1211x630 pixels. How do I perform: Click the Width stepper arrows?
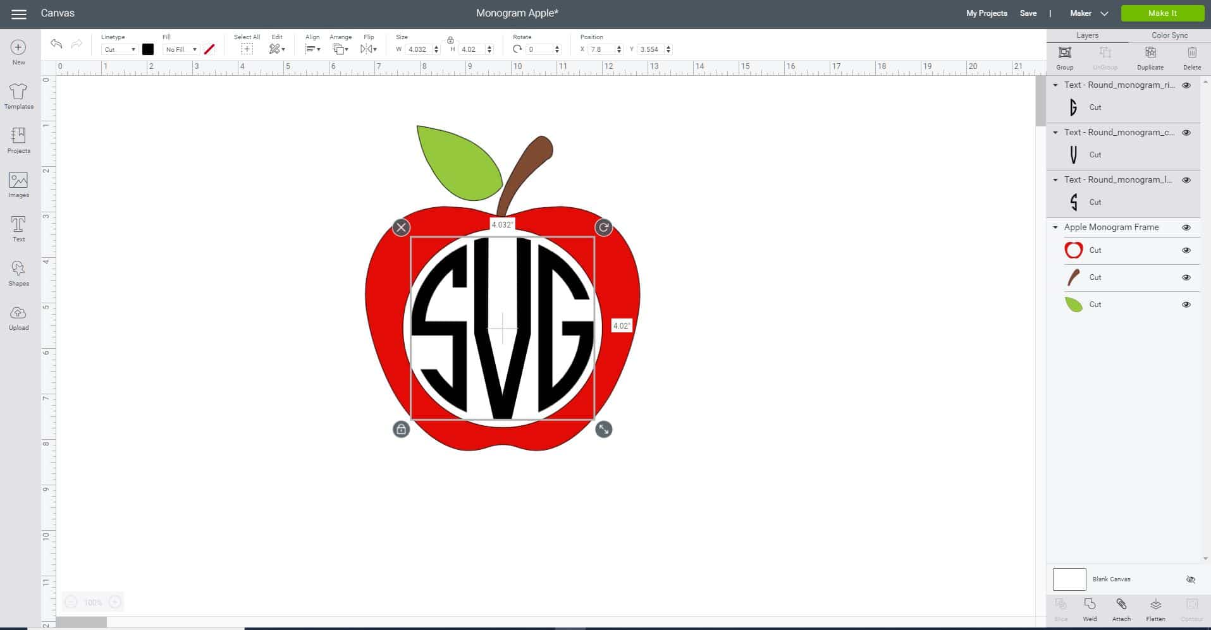click(436, 49)
